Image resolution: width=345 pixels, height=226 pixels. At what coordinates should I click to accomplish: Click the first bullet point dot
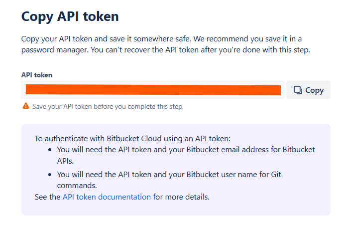pos(50,150)
